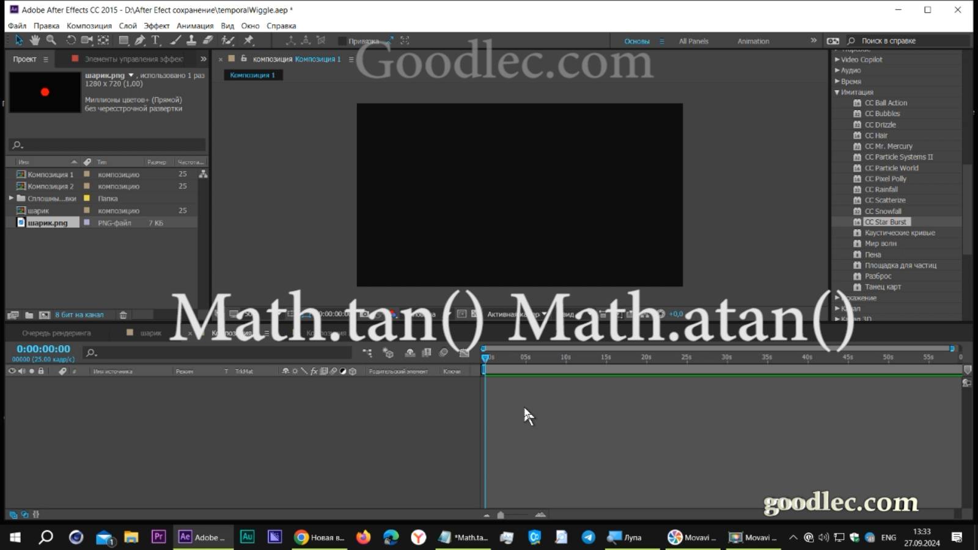The image size is (978, 550).
Task: Choose the Puppet Pin tool
Action: point(249,40)
